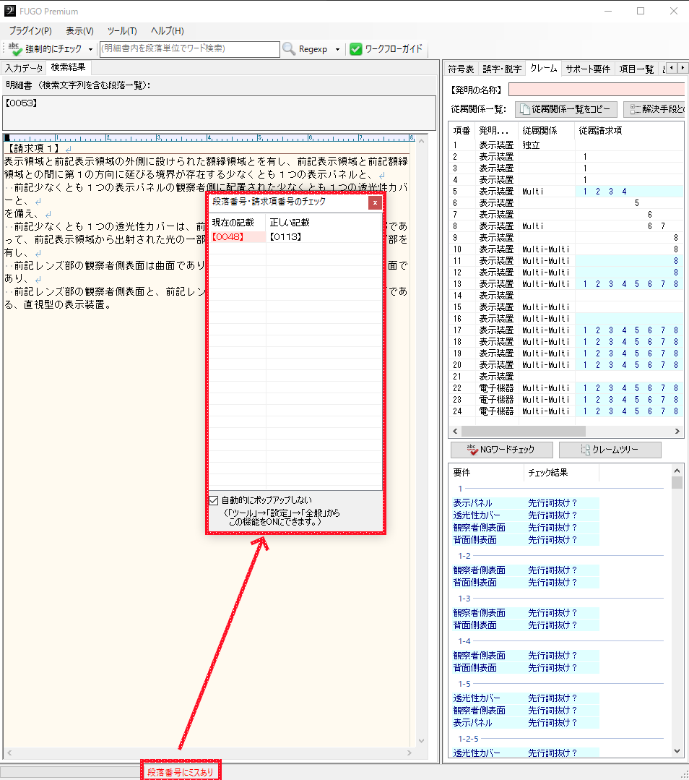This screenshot has width=689, height=780.
Task: Switch to the 入力データ tab
Action: point(23,68)
